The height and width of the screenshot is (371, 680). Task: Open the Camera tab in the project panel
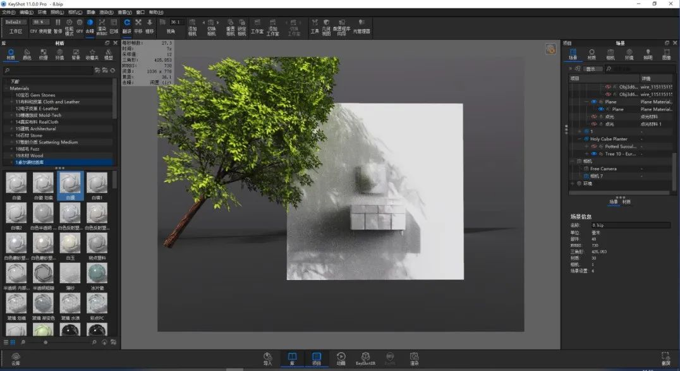click(610, 54)
